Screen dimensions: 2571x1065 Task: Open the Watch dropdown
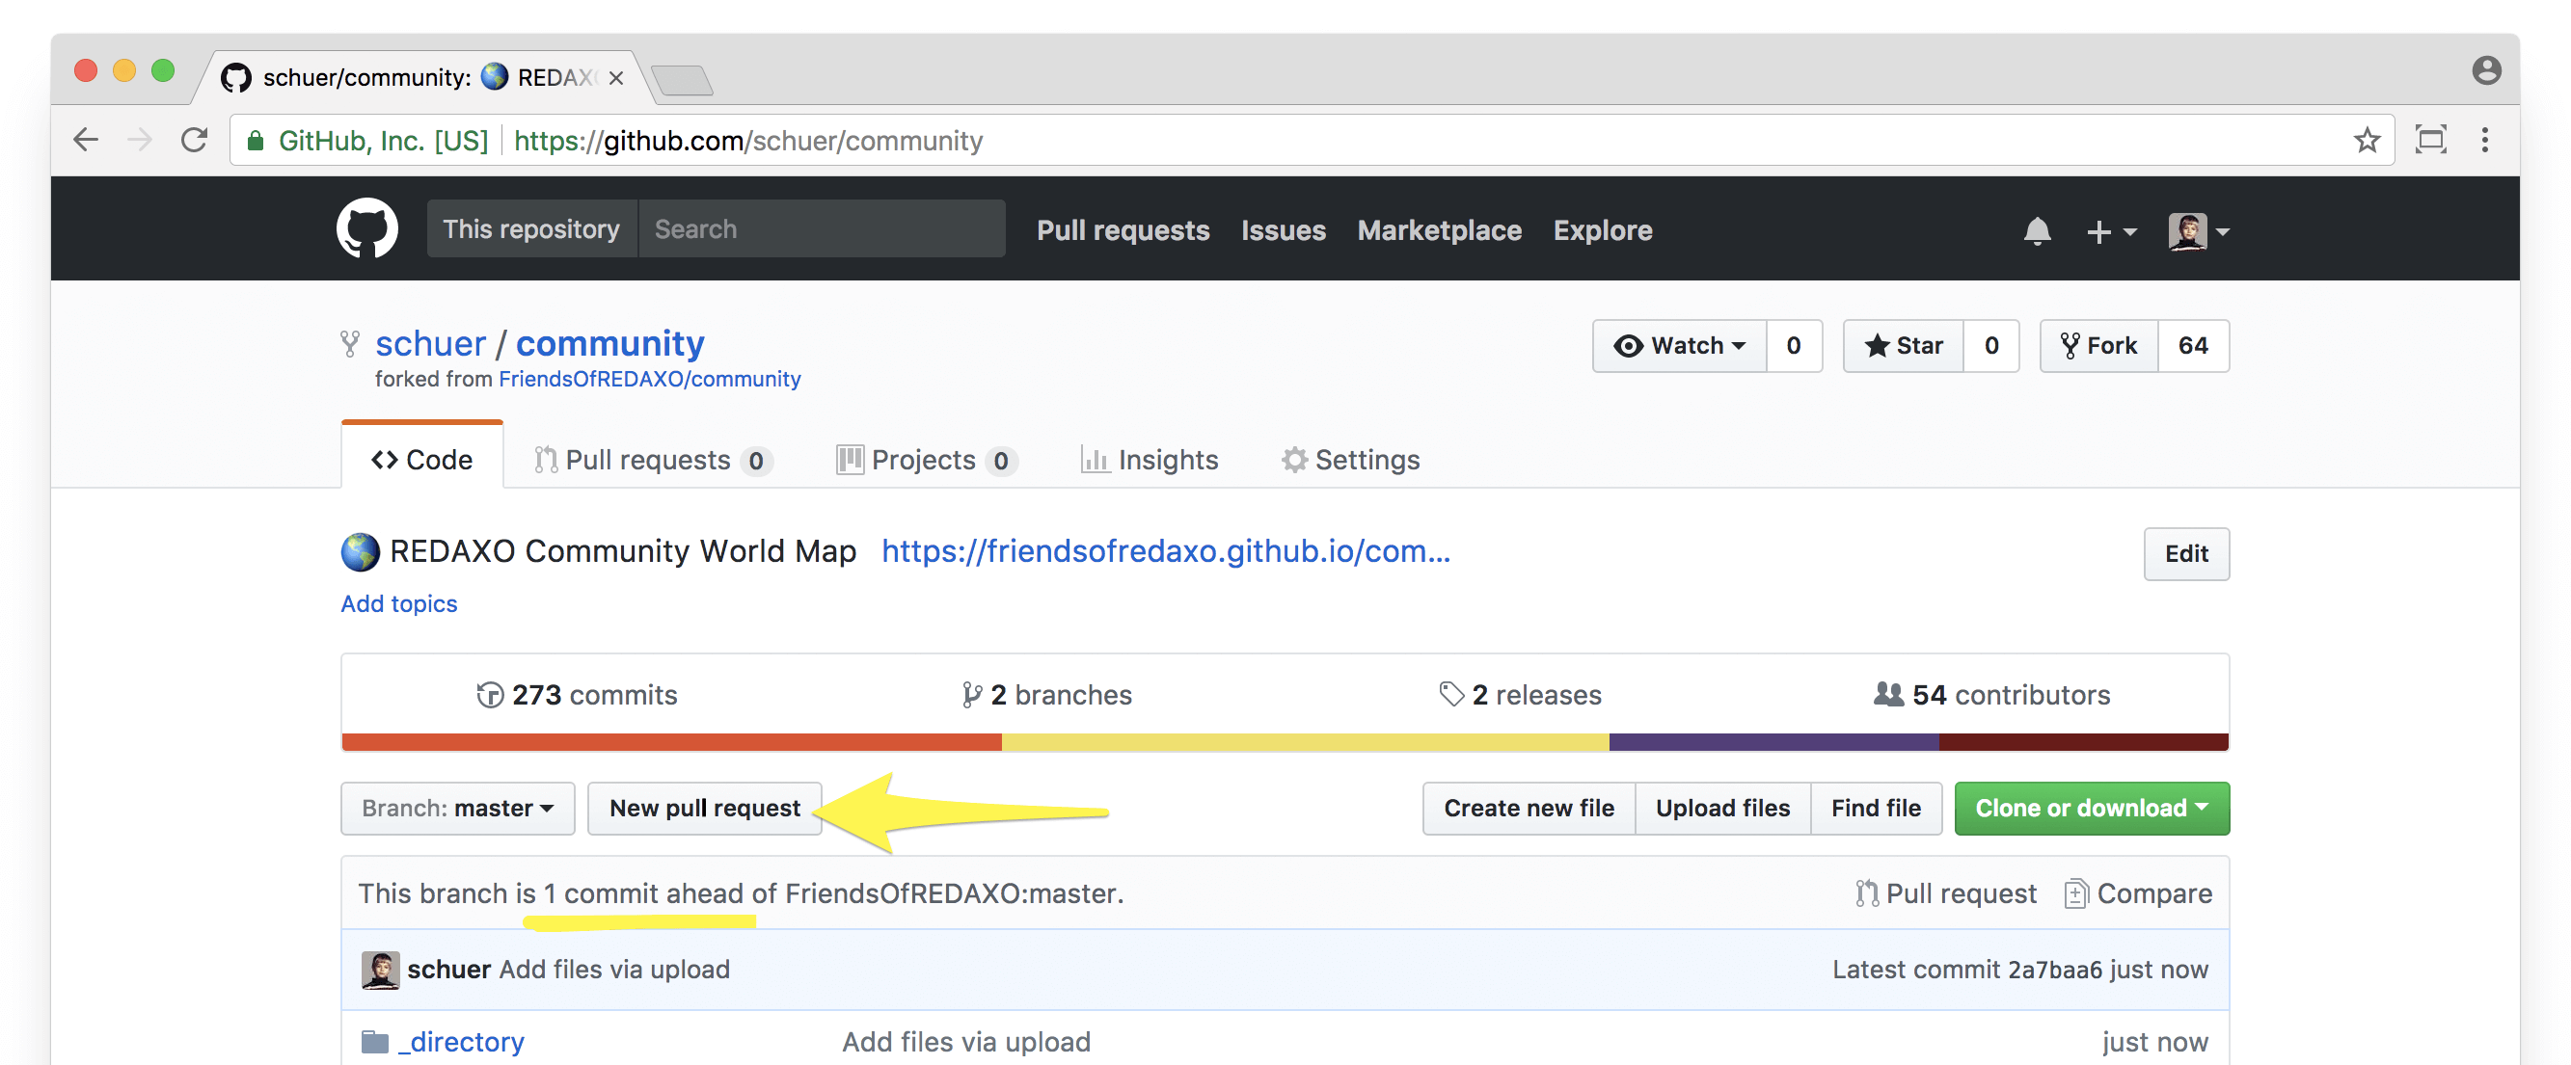pyautogui.click(x=1680, y=346)
